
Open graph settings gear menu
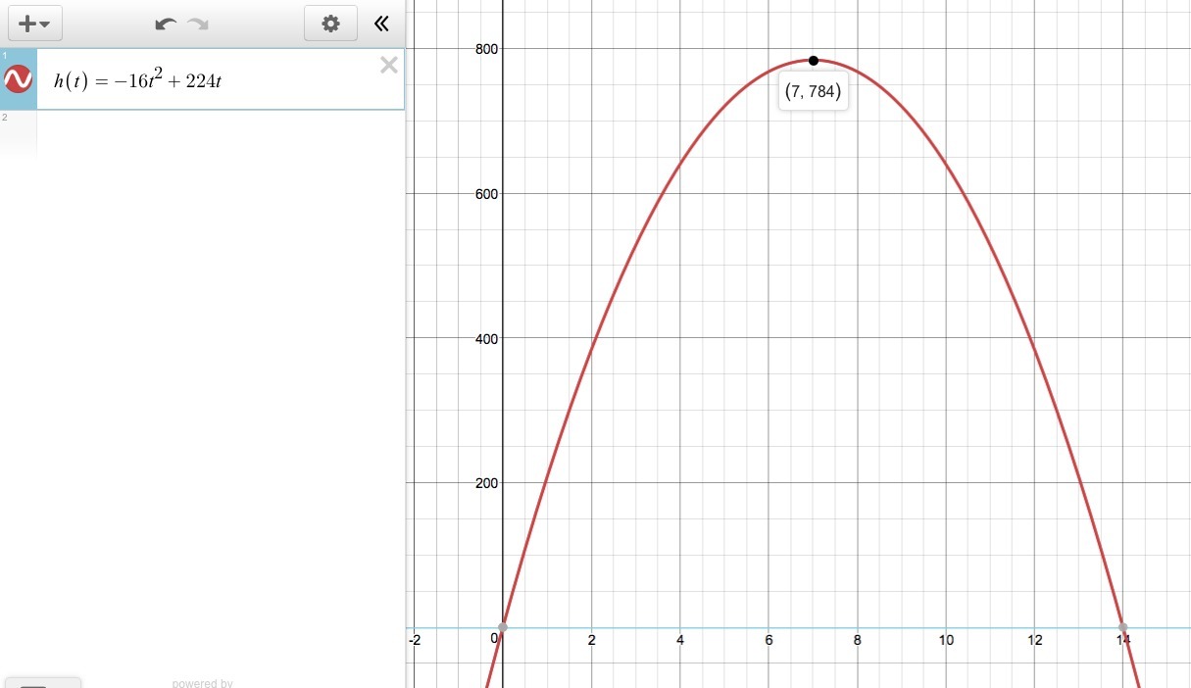point(330,24)
